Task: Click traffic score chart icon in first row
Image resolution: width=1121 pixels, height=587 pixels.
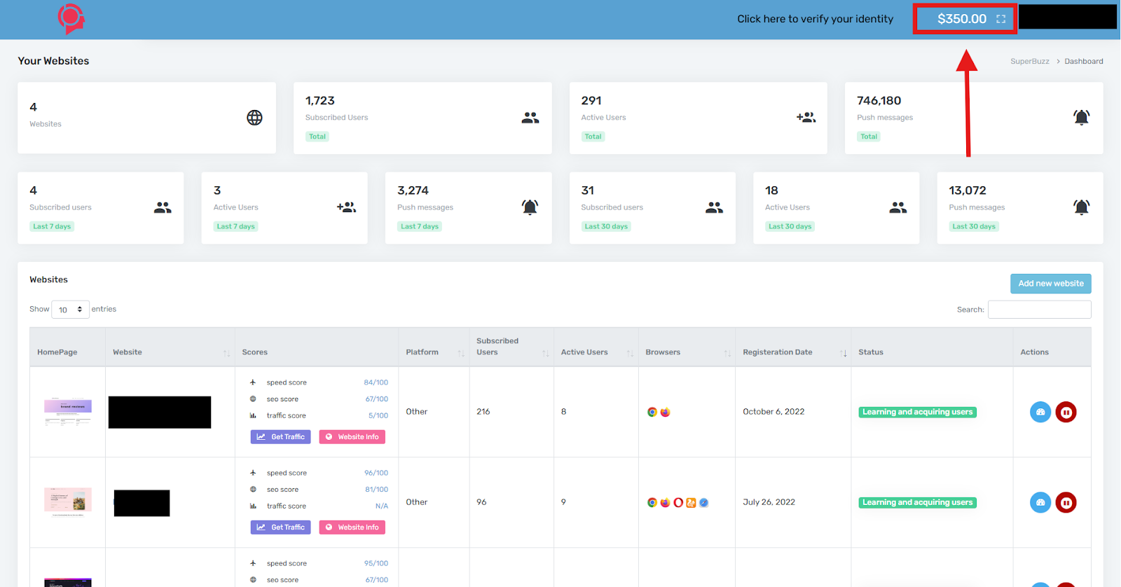Action: [253, 416]
